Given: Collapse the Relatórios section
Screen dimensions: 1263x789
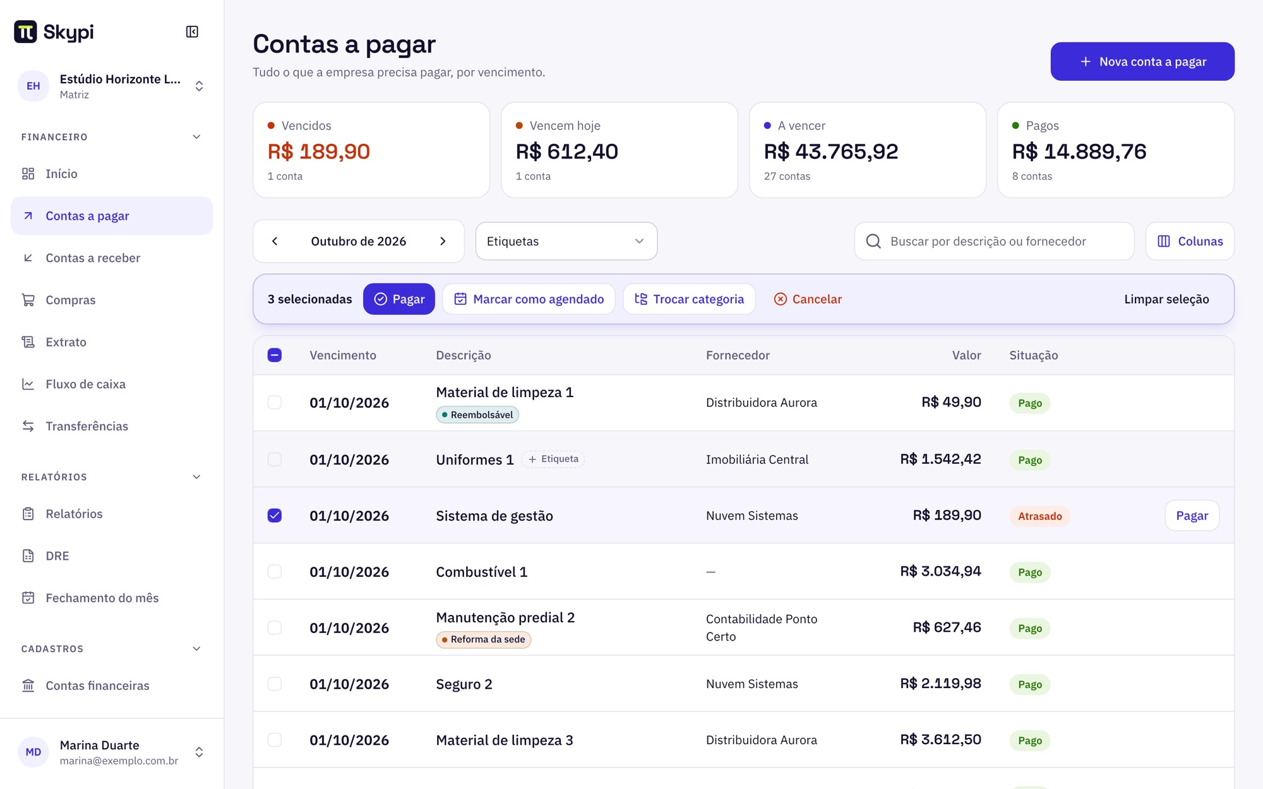Looking at the screenshot, I should pyautogui.click(x=196, y=477).
